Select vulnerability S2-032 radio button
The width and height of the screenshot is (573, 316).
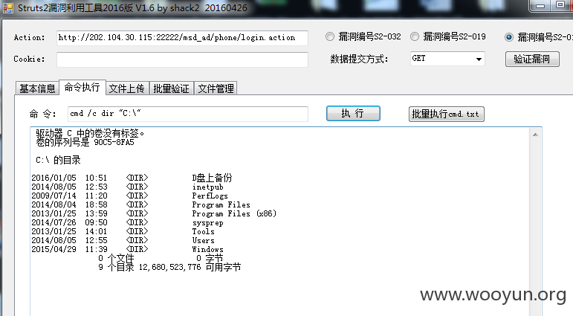pyautogui.click(x=330, y=36)
